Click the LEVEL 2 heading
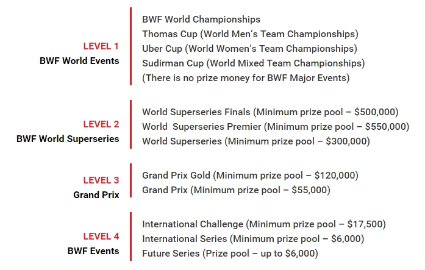Image resolution: width=425 pixels, height=270 pixels. [x=101, y=124]
